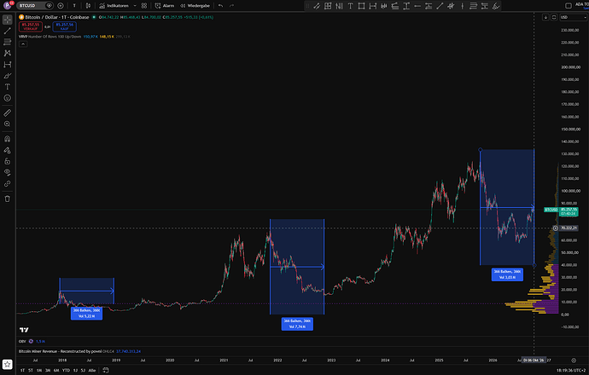Viewport: 589px width, 375px height.
Task: Click the undo arrow
Action: pos(220,6)
